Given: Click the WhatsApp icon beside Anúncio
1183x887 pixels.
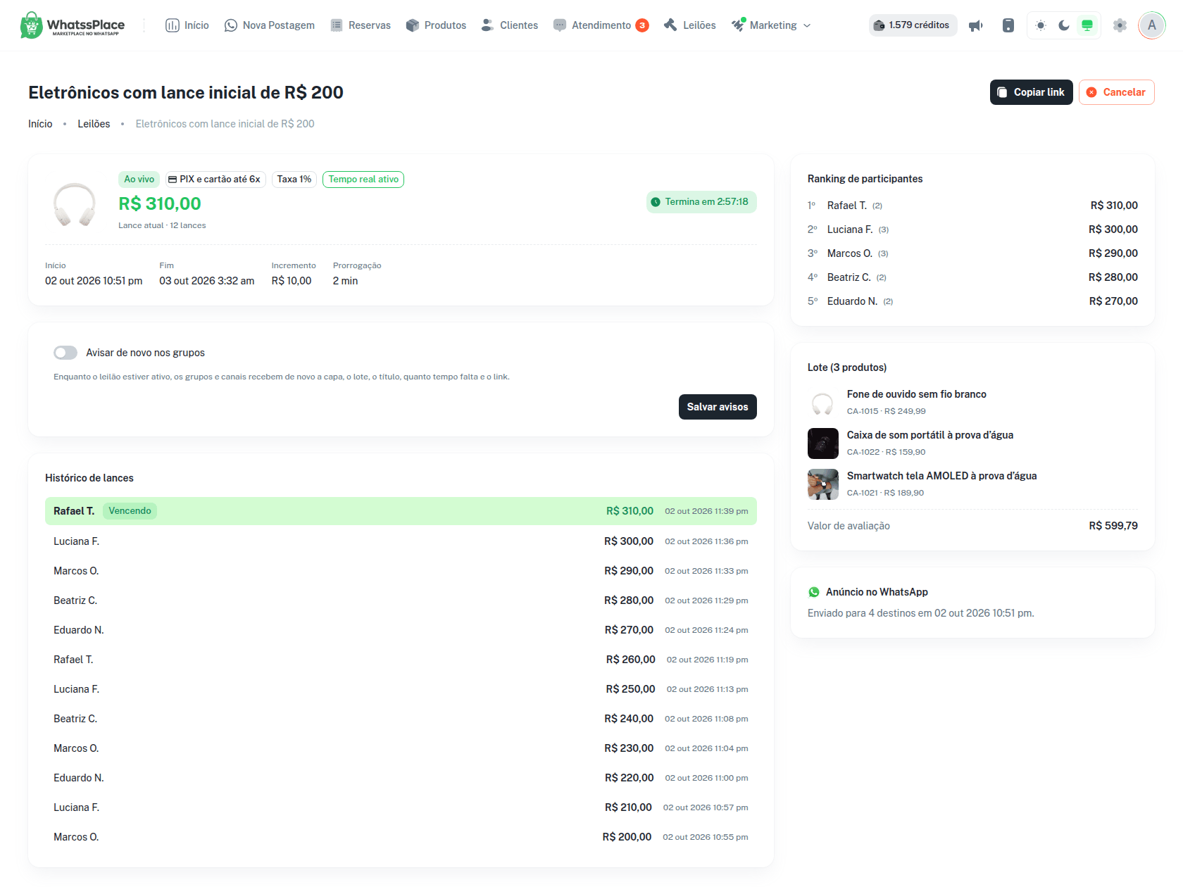Looking at the screenshot, I should point(814,592).
